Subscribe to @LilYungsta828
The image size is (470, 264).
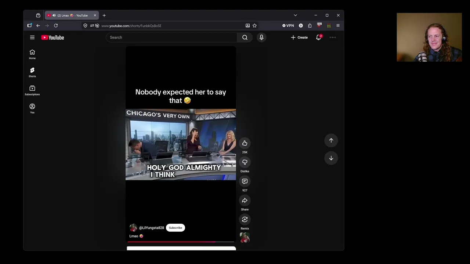click(x=176, y=228)
